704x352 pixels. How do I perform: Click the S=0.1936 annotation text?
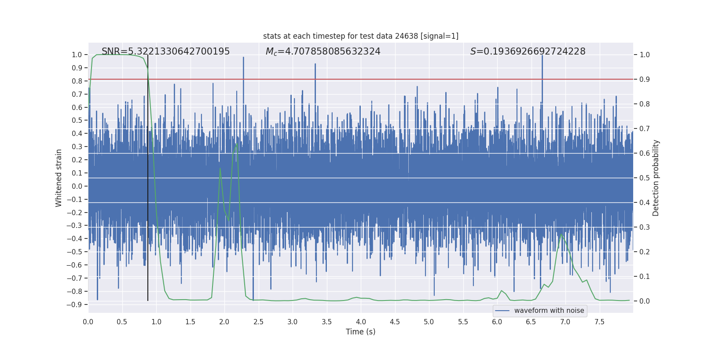tap(528, 51)
